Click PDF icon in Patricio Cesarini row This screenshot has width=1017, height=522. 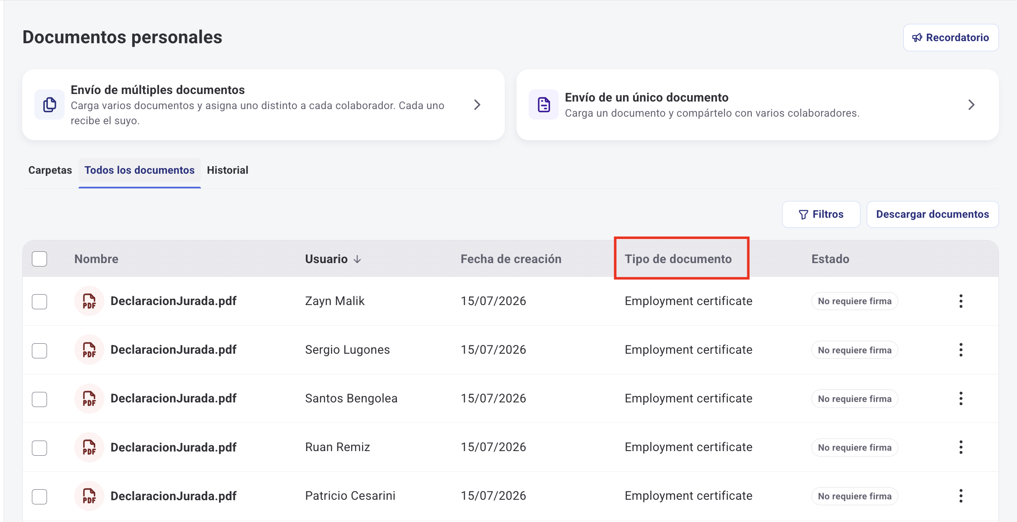pos(89,496)
